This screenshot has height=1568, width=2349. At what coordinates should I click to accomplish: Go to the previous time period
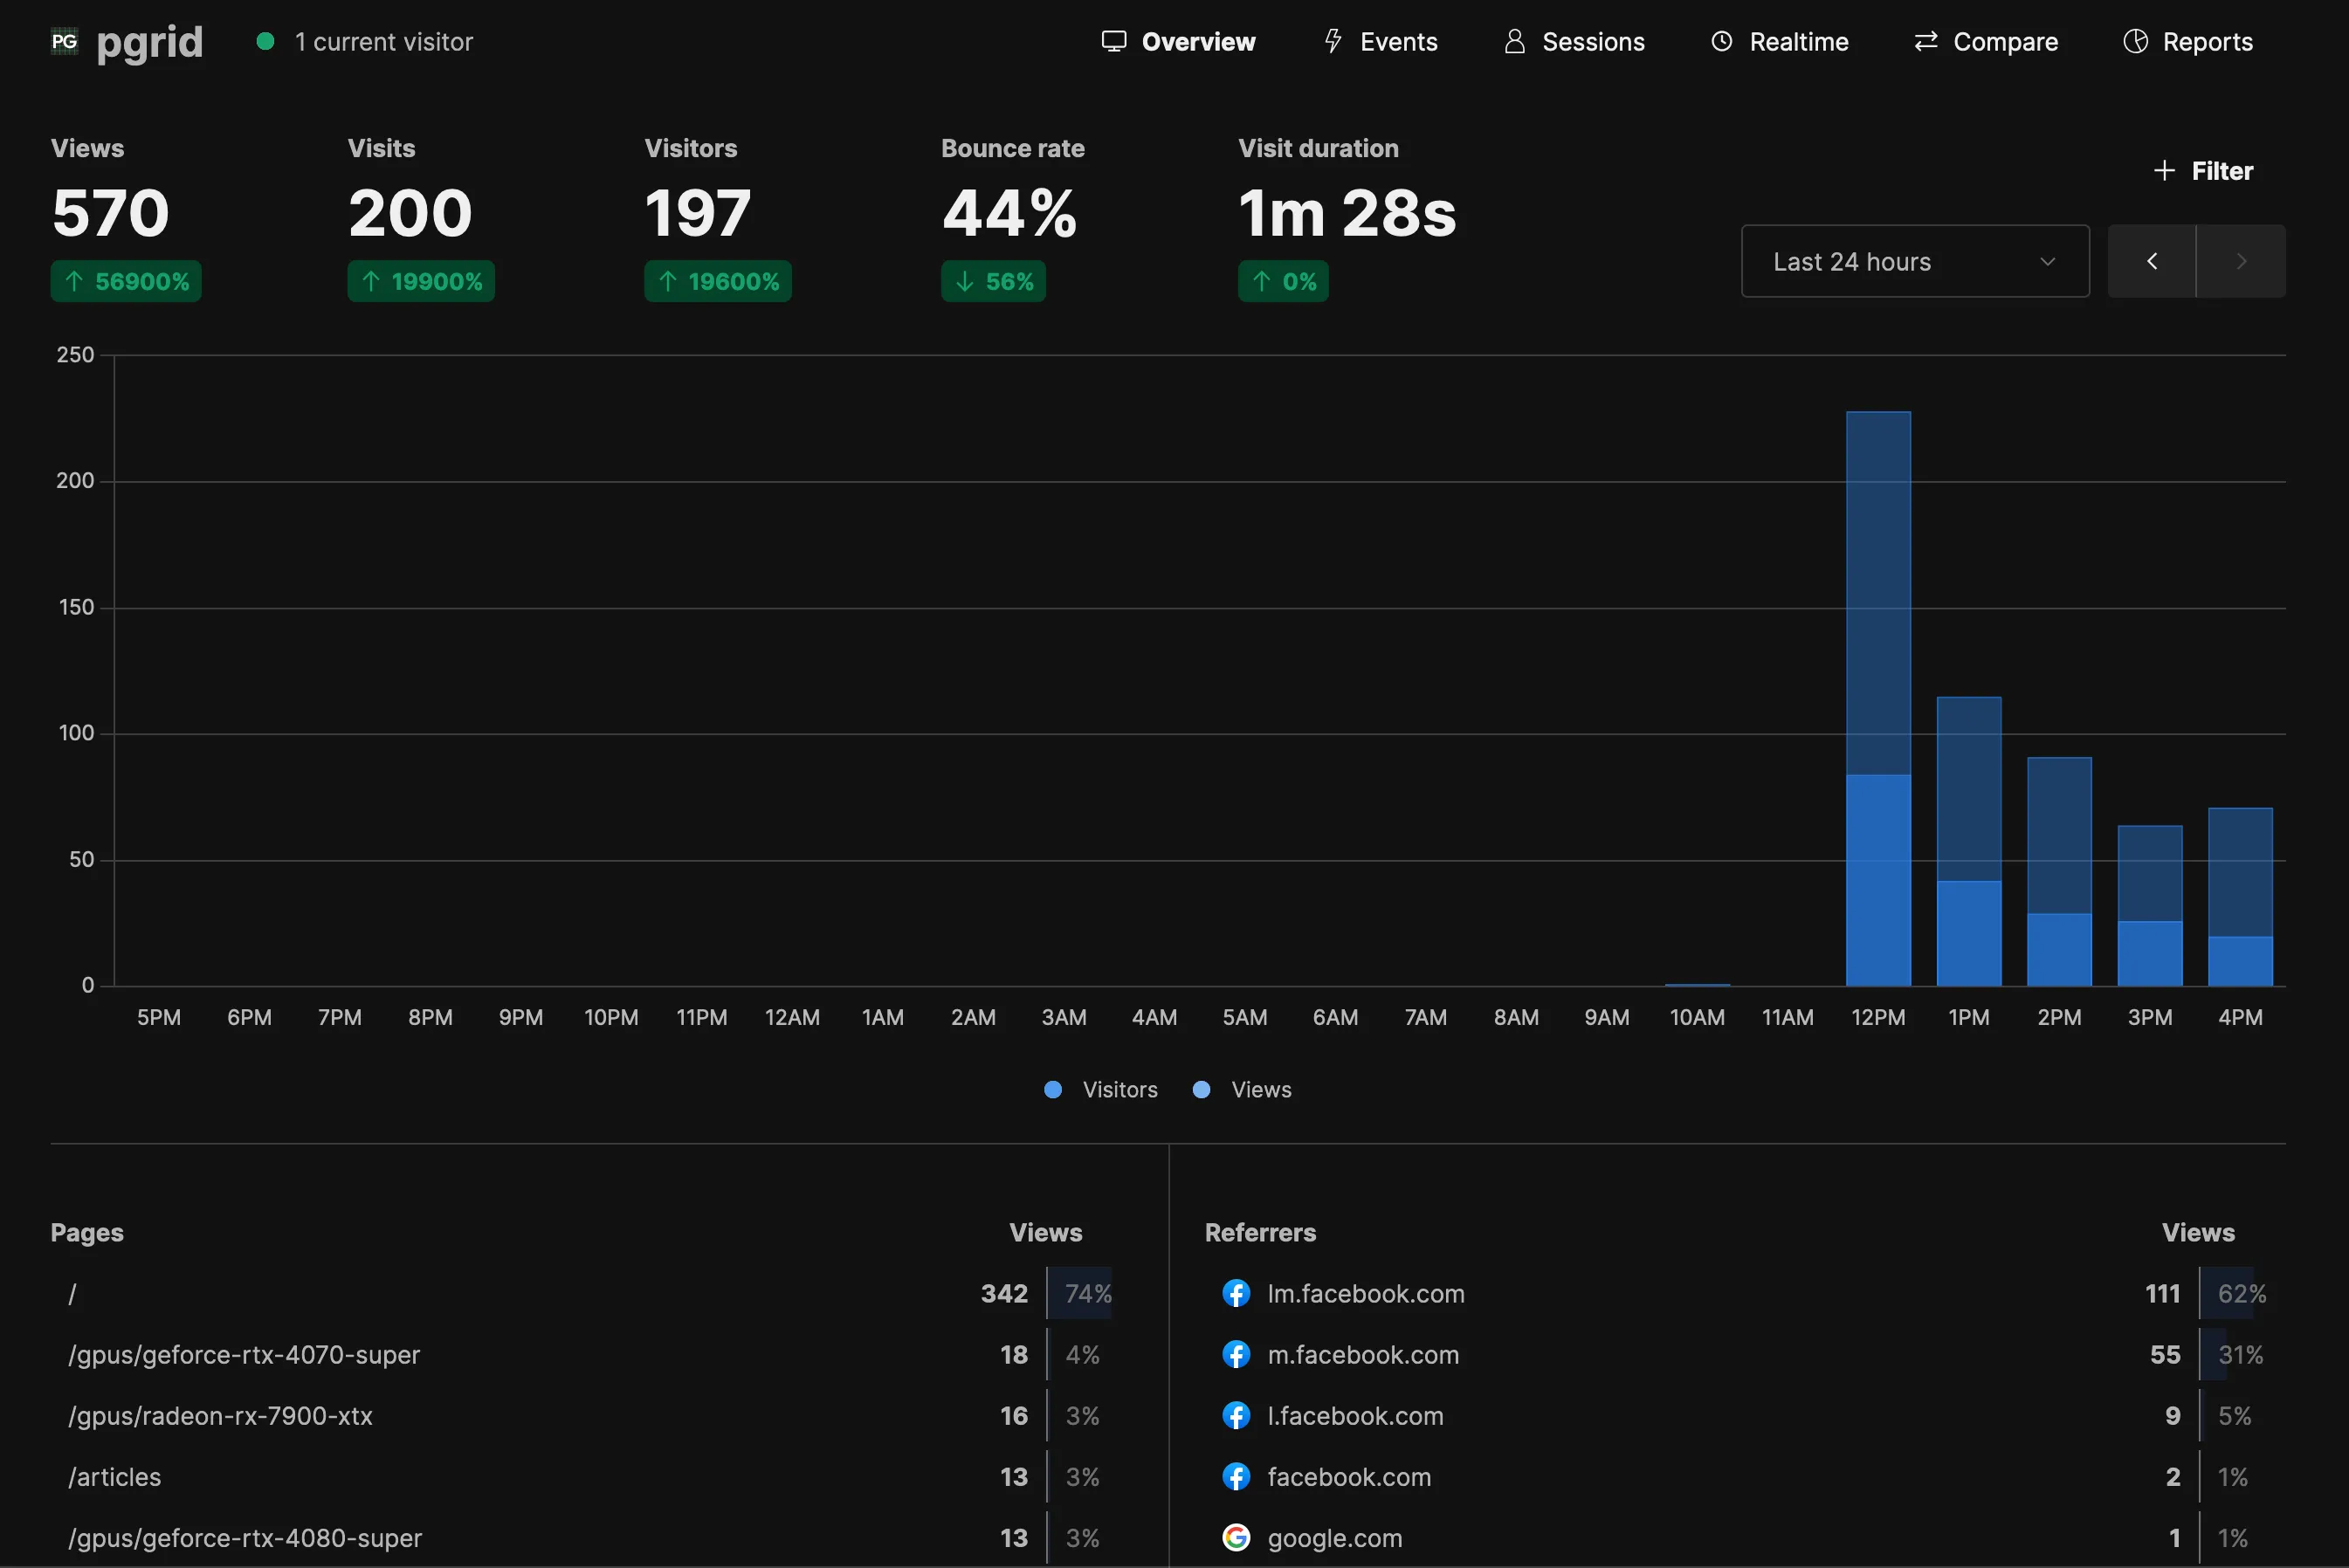pos(2151,261)
